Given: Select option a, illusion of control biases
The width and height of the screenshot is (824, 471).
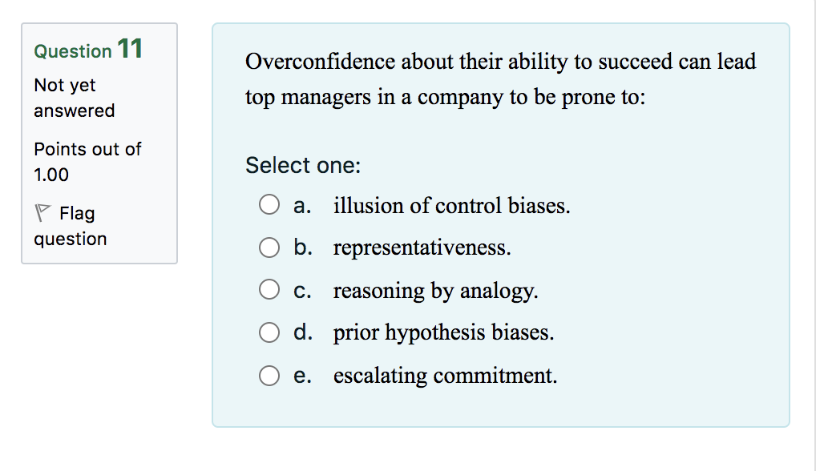Looking at the screenshot, I should point(269,204).
